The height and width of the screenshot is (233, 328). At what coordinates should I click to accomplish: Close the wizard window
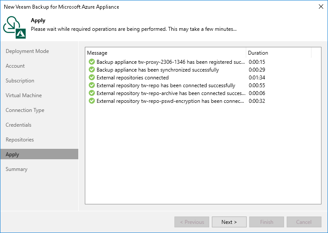point(320,7)
